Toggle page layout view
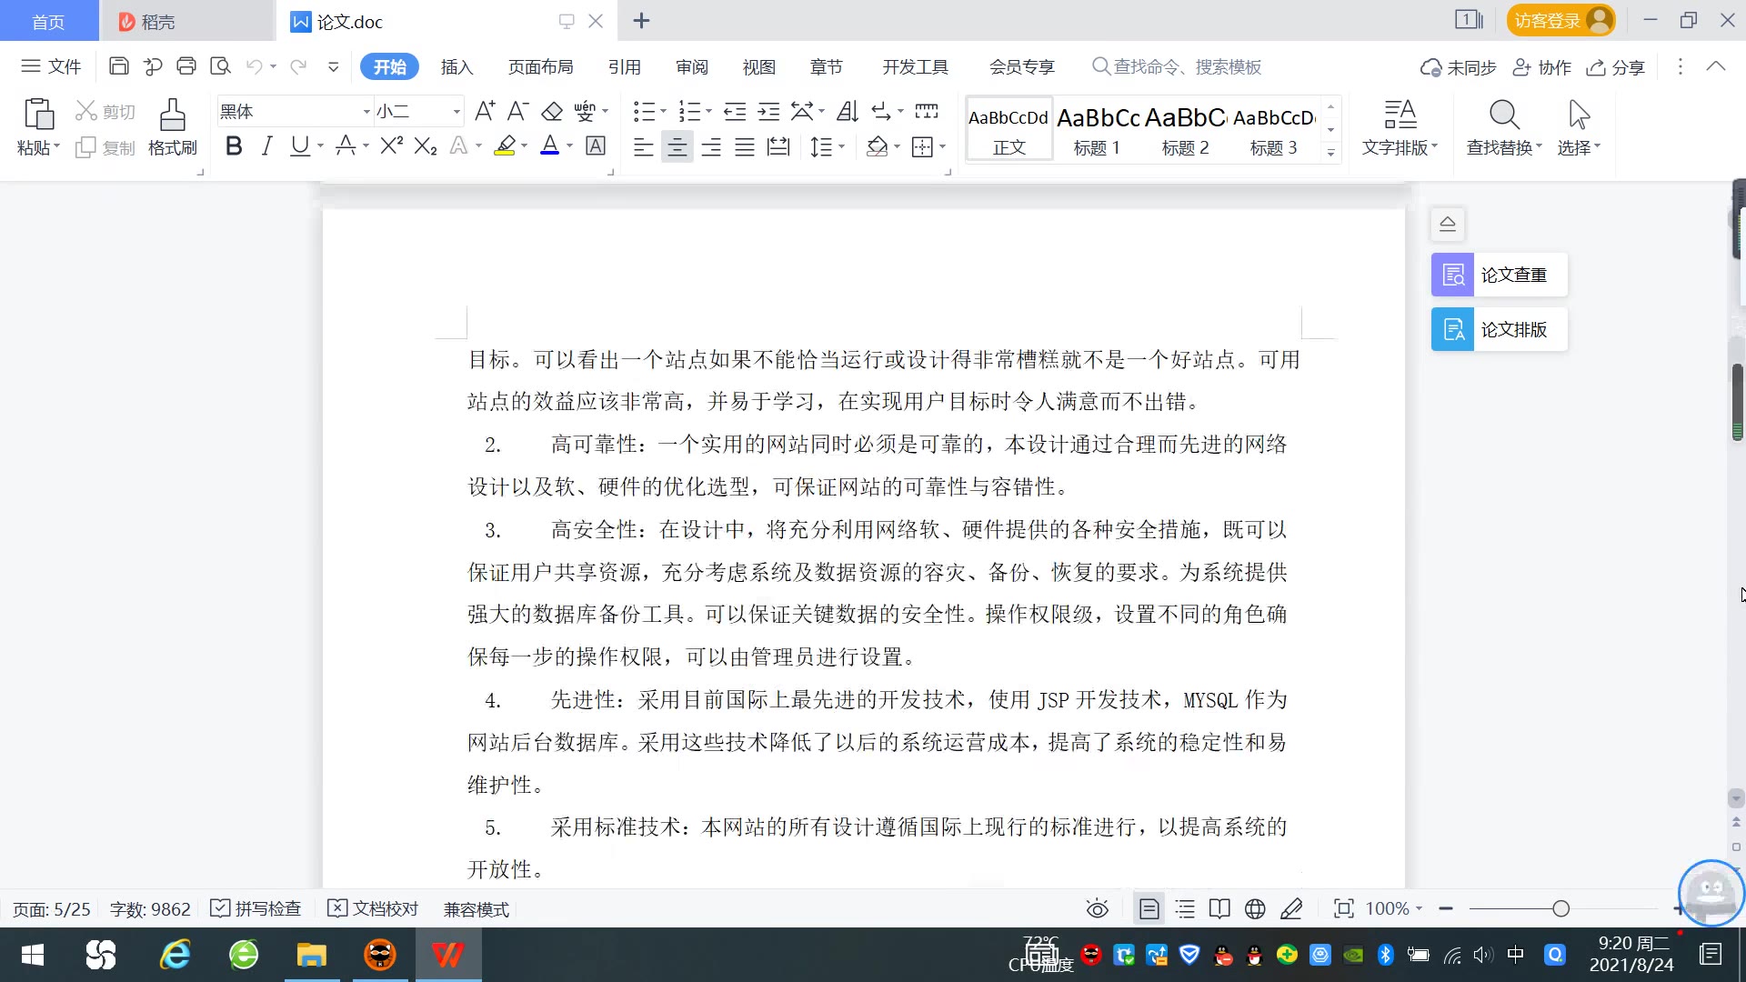The width and height of the screenshot is (1746, 982). coord(1149,908)
